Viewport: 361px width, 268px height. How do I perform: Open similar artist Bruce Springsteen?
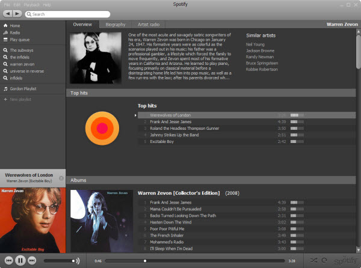(262, 63)
